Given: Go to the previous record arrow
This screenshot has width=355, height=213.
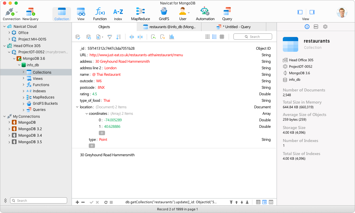Looking at the screenshot, I should (237, 202).
